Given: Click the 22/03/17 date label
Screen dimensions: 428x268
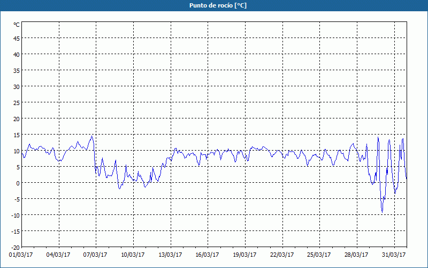Looking at the screenshot, I should [x=282, y=255].
